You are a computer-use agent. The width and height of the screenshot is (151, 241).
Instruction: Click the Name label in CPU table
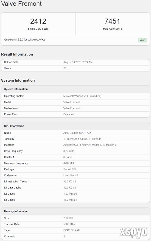pyautogui.click(x=7, y=133)
